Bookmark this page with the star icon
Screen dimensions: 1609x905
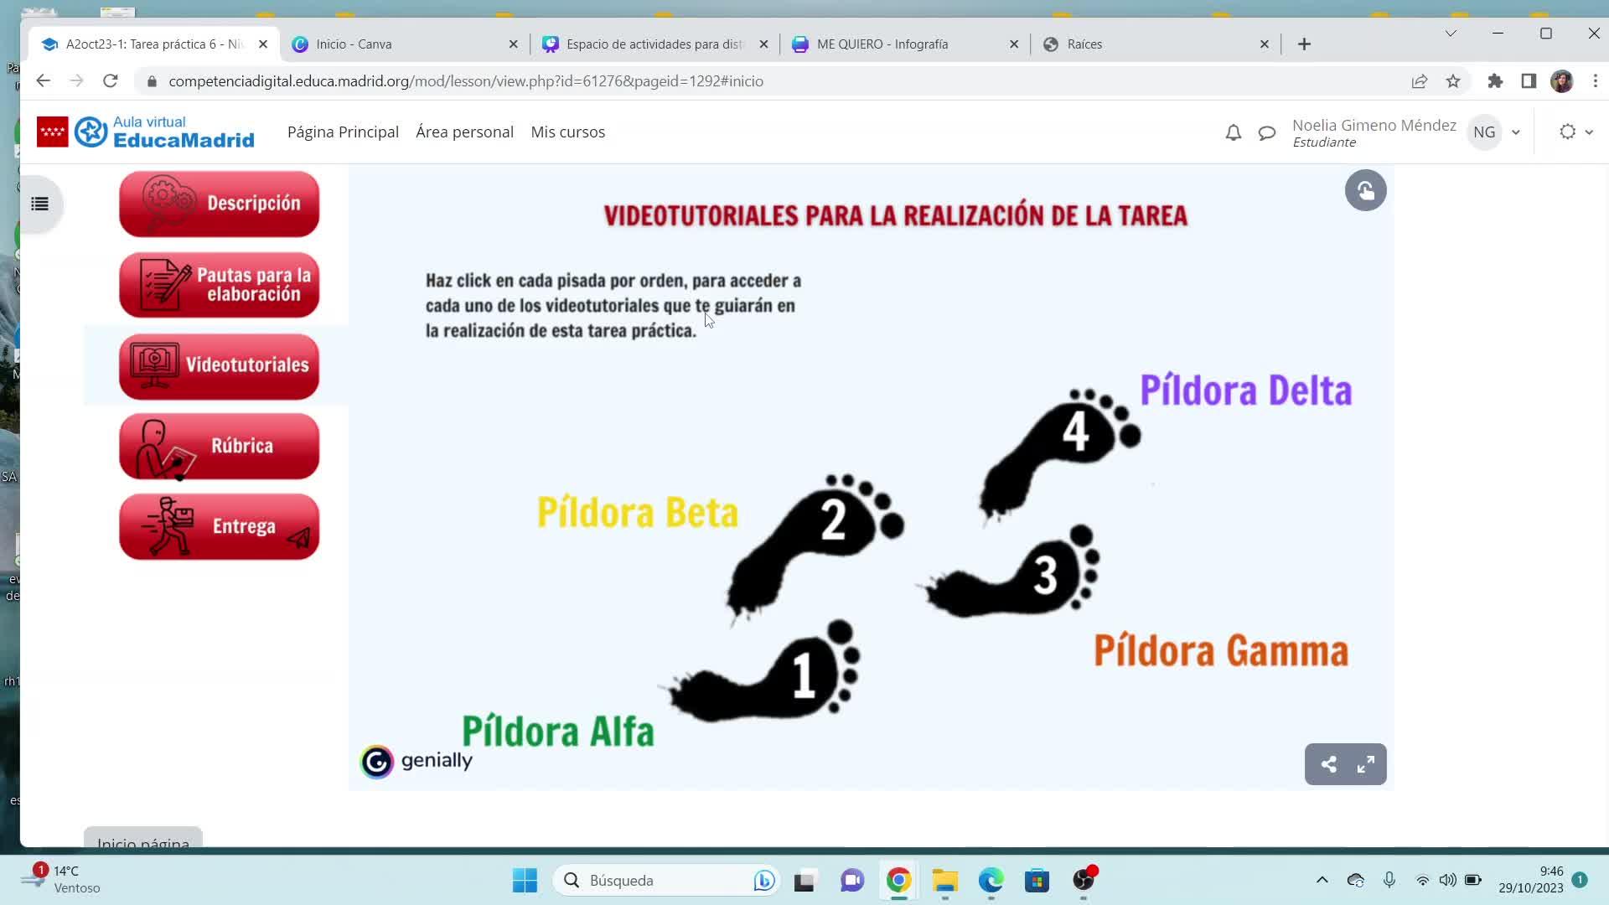1453,81
